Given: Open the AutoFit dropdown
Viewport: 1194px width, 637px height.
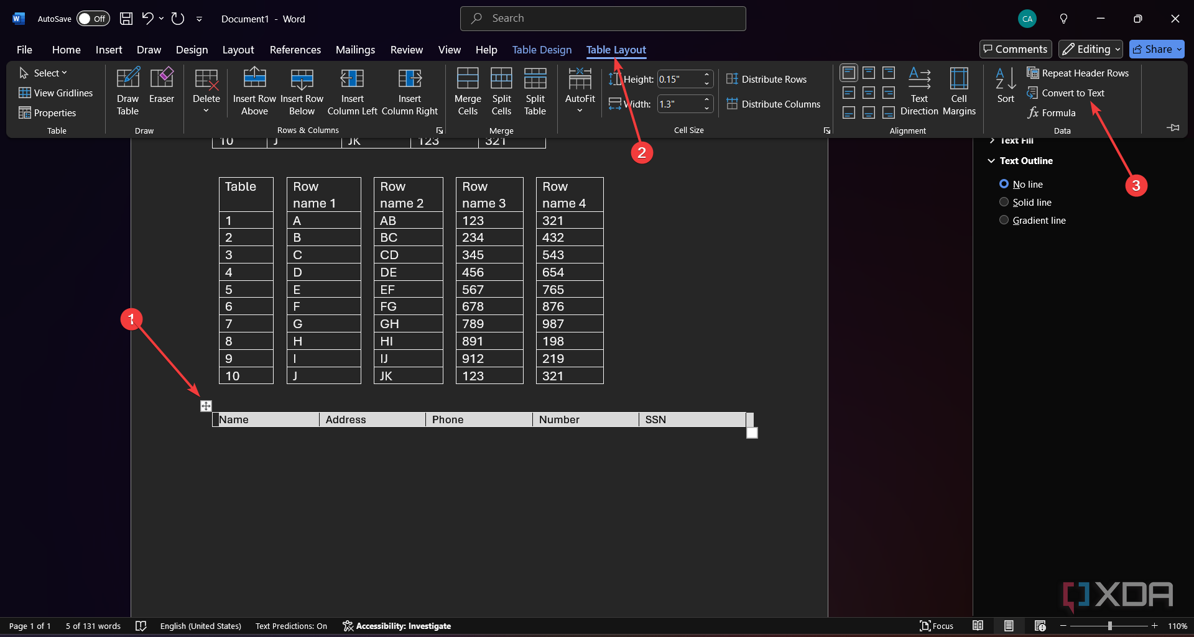Looking at the screenshot, I should coord(580,91).
